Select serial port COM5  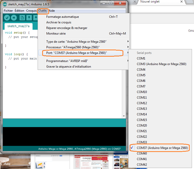(x=160, y=75)
